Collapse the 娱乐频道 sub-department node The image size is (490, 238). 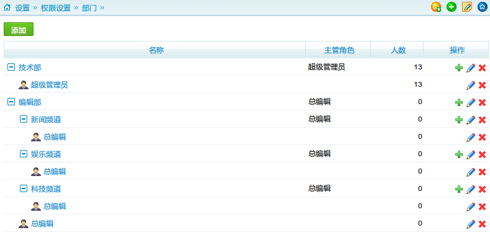(x=24, y=154)
